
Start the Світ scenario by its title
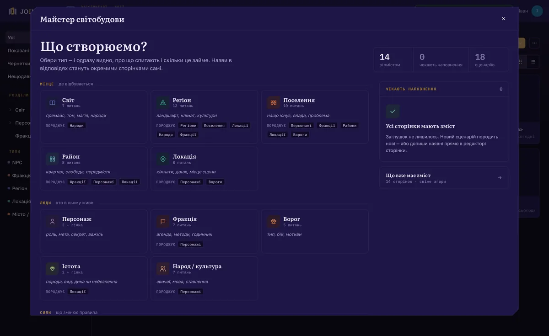tap(68, 100)
